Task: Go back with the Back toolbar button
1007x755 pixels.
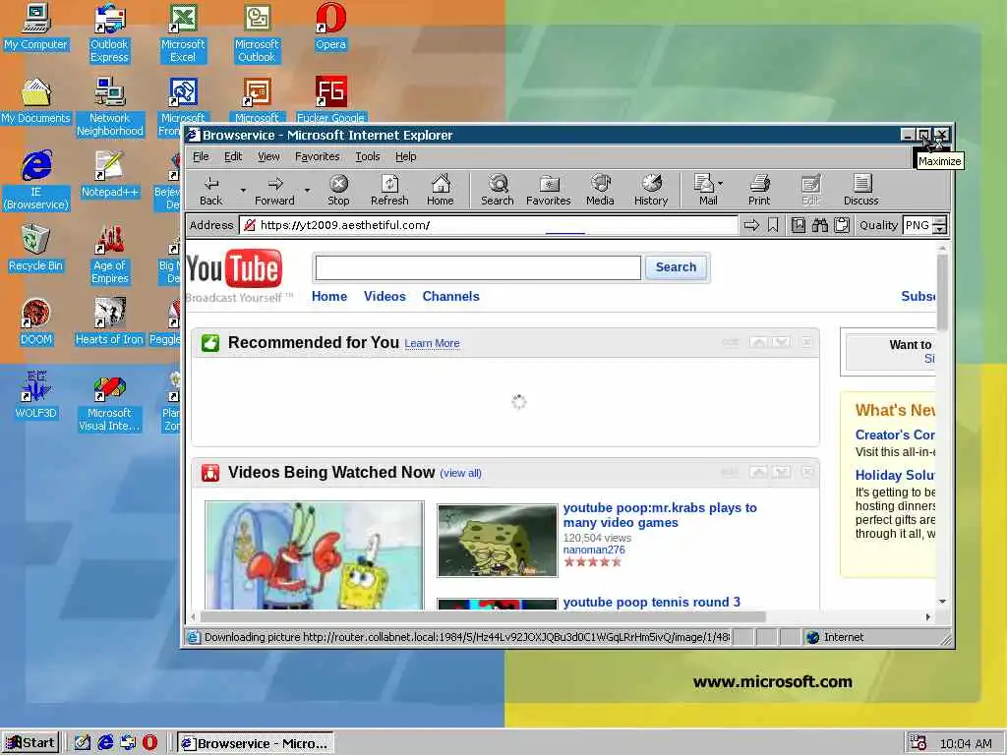Action: tap(210, 190)
